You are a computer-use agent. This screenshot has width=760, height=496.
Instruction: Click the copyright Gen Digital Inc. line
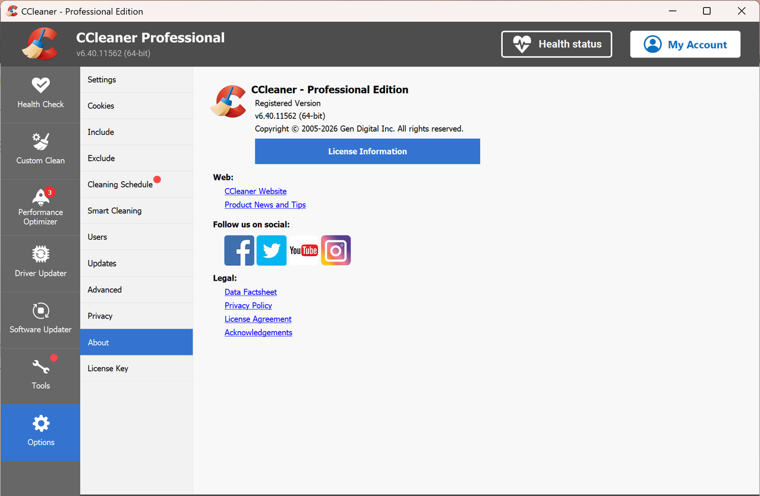click(x=359, y=129)
